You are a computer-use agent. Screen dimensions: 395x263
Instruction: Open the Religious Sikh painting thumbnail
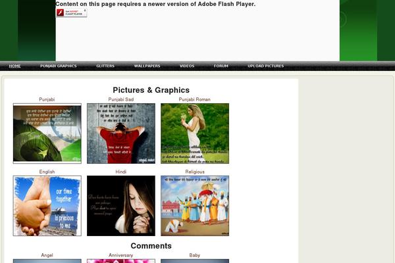(x=195, y=206)
